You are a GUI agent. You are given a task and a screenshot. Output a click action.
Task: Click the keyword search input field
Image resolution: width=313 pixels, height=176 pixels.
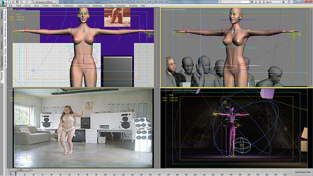218,2
